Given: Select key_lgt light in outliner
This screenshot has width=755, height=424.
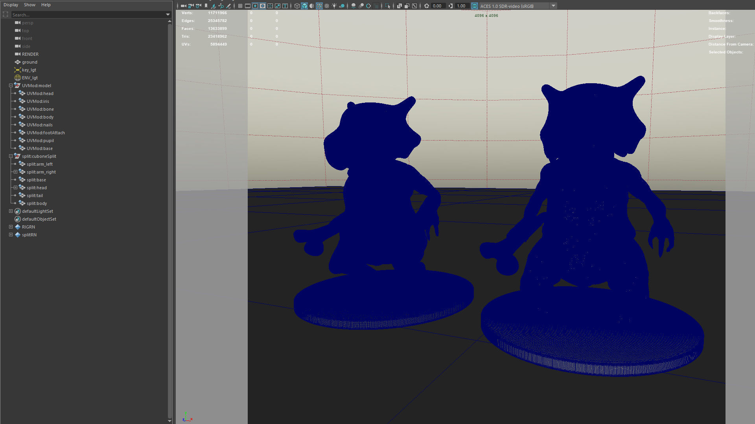Looking at the screenshot, I should click(x=29, y=70).
